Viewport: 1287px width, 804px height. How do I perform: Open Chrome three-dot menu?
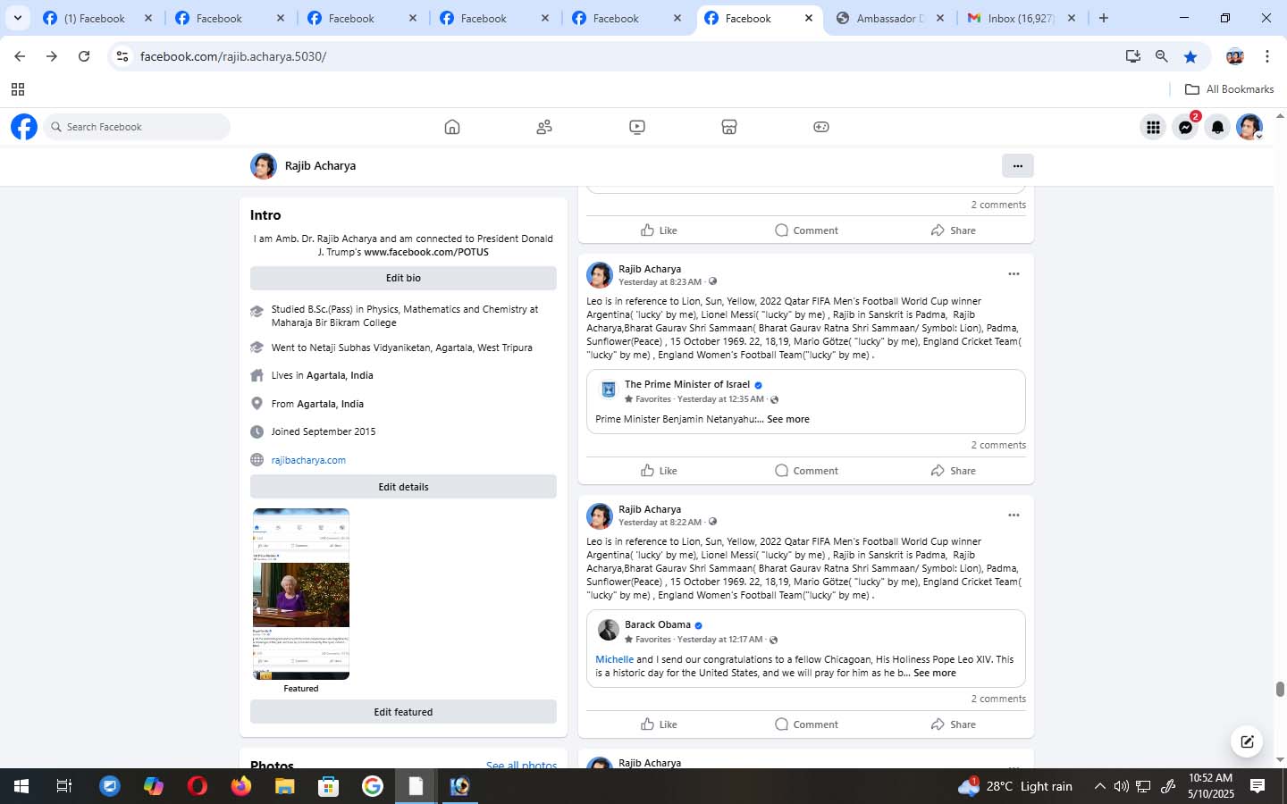click(x=1267, y=56)
